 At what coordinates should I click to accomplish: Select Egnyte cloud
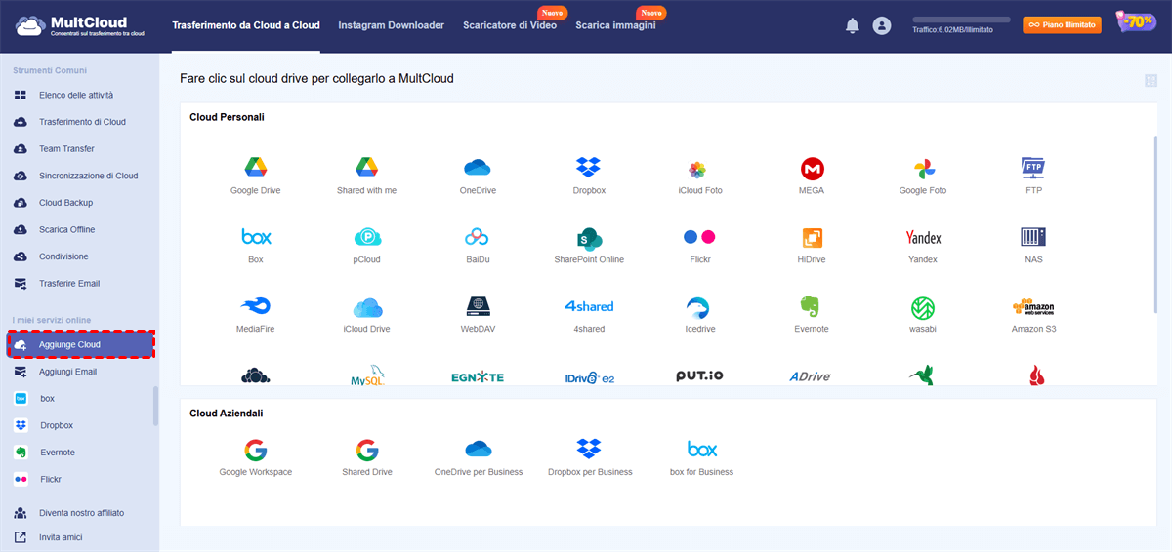[x=478, y=376]
